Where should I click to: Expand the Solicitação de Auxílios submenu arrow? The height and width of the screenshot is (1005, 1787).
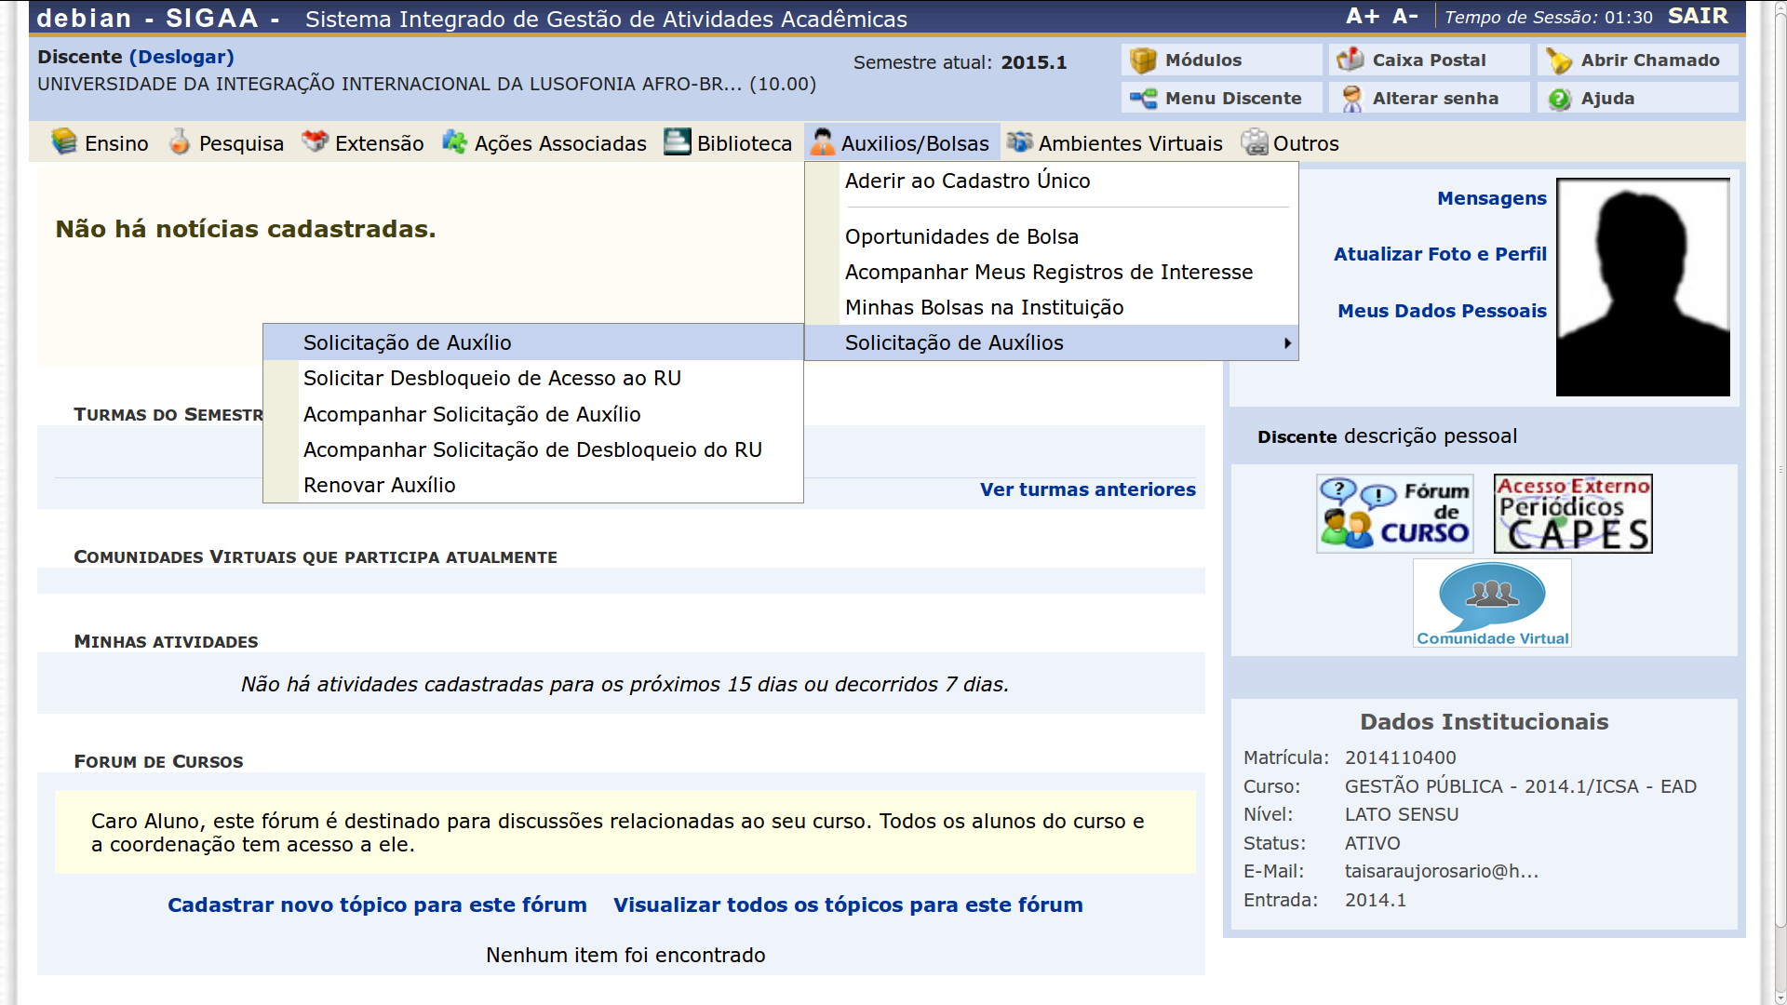click(x=1288, y=342)
